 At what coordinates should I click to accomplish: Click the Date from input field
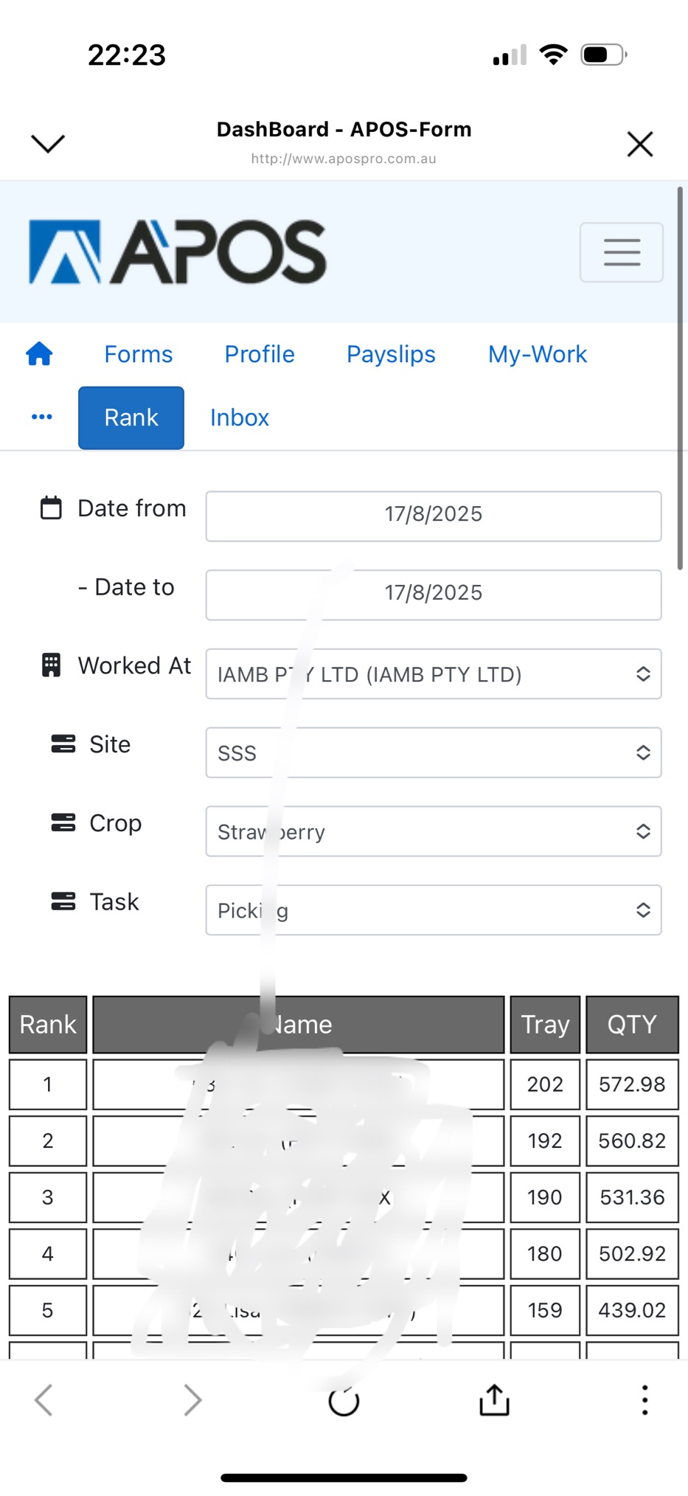[433, 516]
